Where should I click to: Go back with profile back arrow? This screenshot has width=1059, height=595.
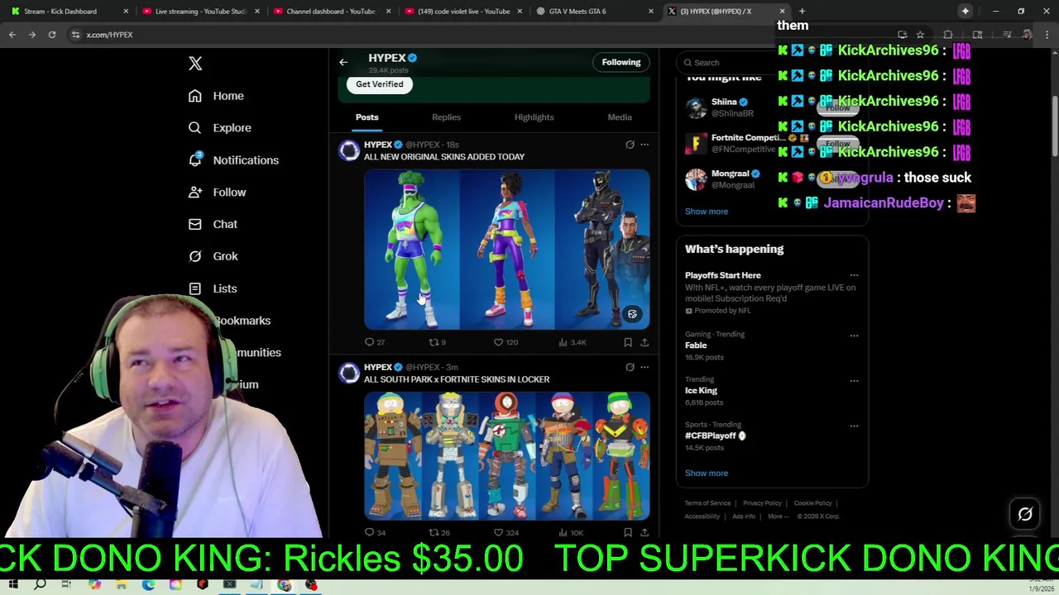pos(343,62)
